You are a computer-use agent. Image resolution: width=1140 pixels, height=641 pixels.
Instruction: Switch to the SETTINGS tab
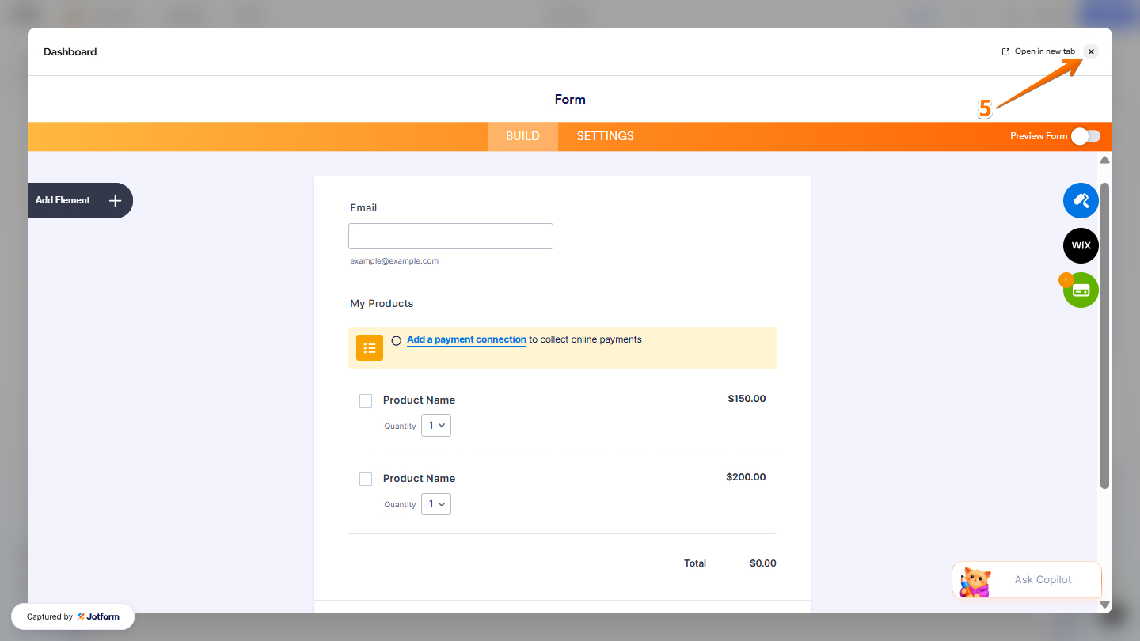(605, 136)
